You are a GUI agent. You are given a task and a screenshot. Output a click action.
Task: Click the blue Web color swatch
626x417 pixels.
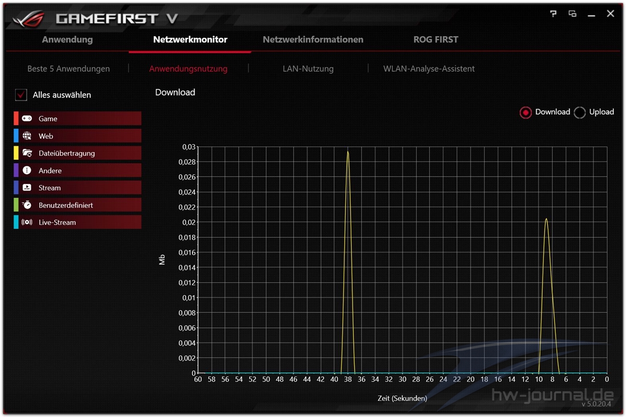coord(16,136)
